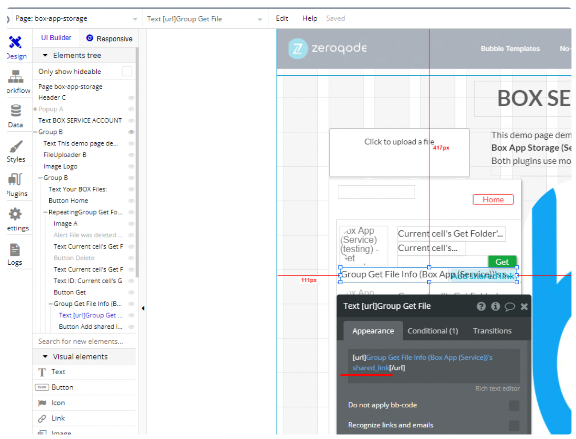Select Text BOX SERVICE ACCOUNT tree row

[80, 120]
